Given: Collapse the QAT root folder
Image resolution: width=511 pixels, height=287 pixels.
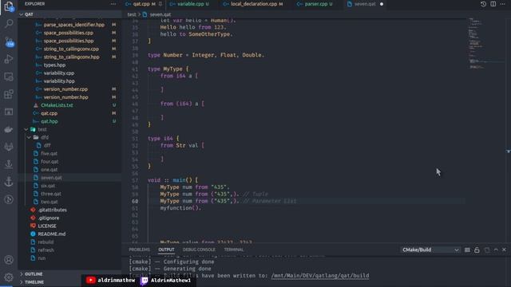Looking at the screenshot, I should click(22, 14).
